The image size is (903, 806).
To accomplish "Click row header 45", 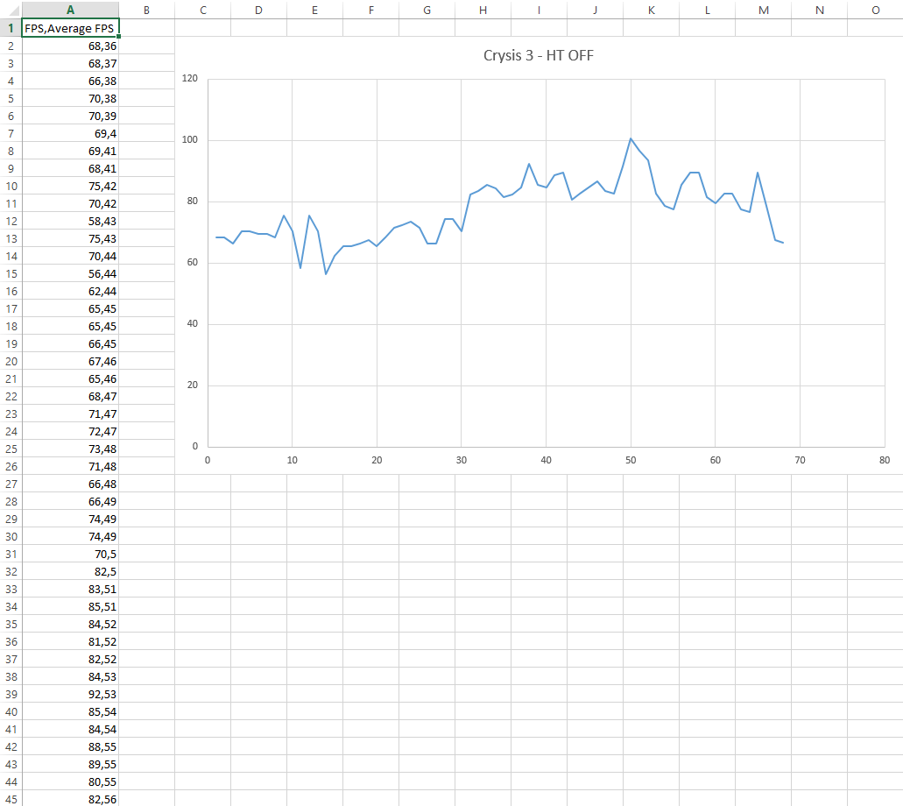I will (x=11, y=799).
